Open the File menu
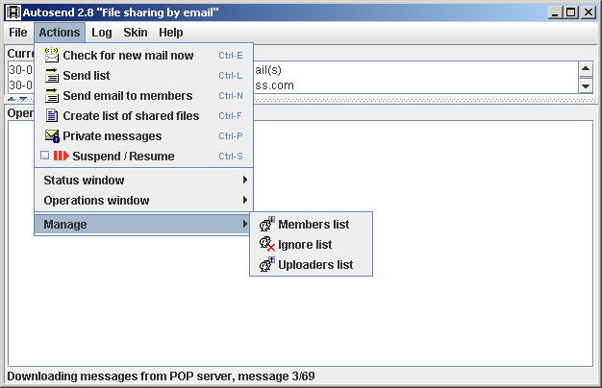 pyautogui.click(x=18, y=33)
